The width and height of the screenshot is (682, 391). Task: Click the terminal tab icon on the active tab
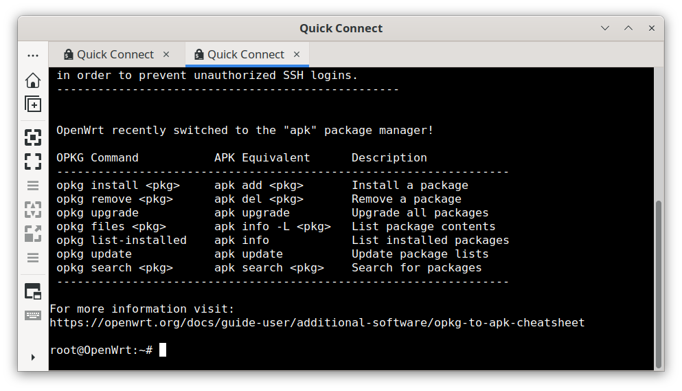pyautogui.click(x=198, y=54)
